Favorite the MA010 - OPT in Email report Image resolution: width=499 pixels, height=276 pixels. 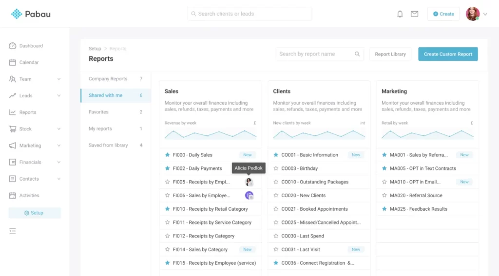[x=384, y=182]
